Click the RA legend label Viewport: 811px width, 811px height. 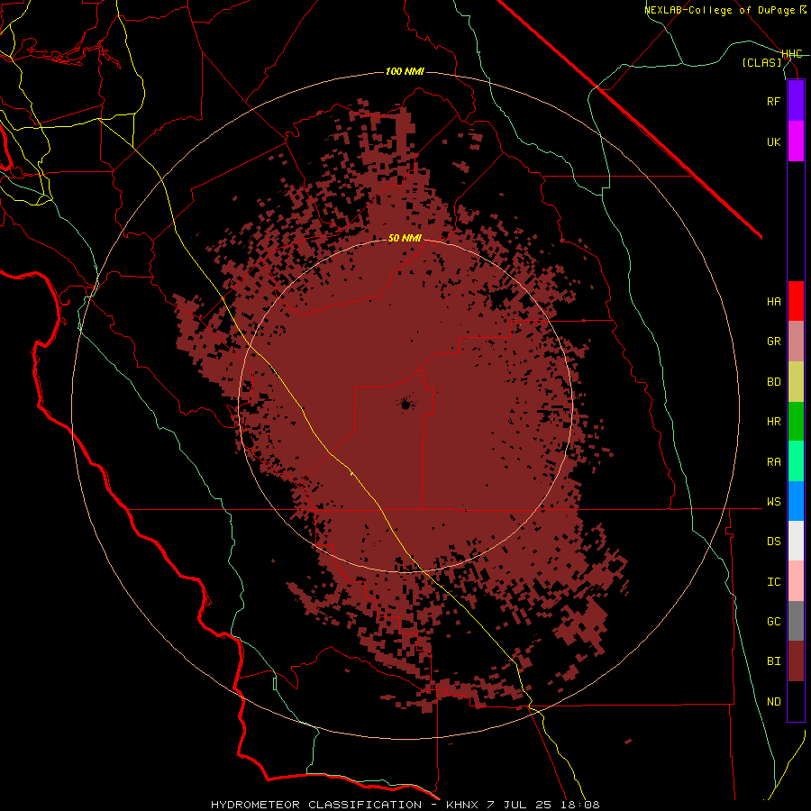click(773, 462)
